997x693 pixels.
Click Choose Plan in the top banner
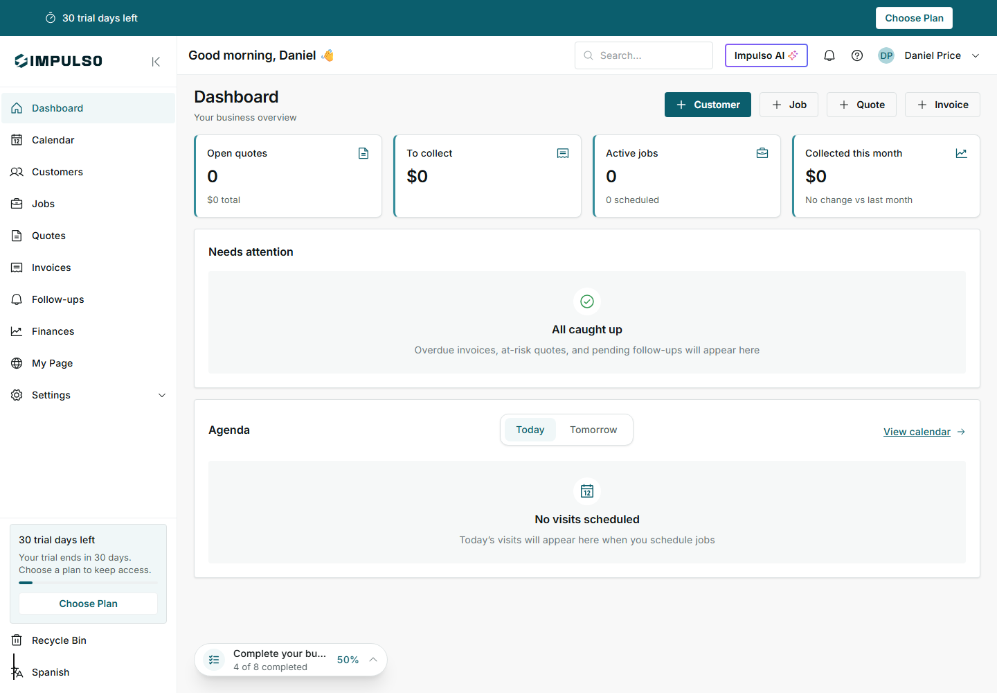click(x=914, y=18)
